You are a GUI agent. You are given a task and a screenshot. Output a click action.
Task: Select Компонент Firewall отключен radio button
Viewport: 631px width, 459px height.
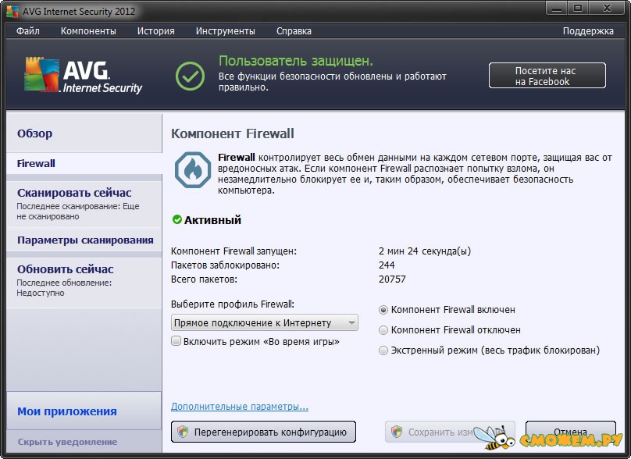tap(383, 330)
